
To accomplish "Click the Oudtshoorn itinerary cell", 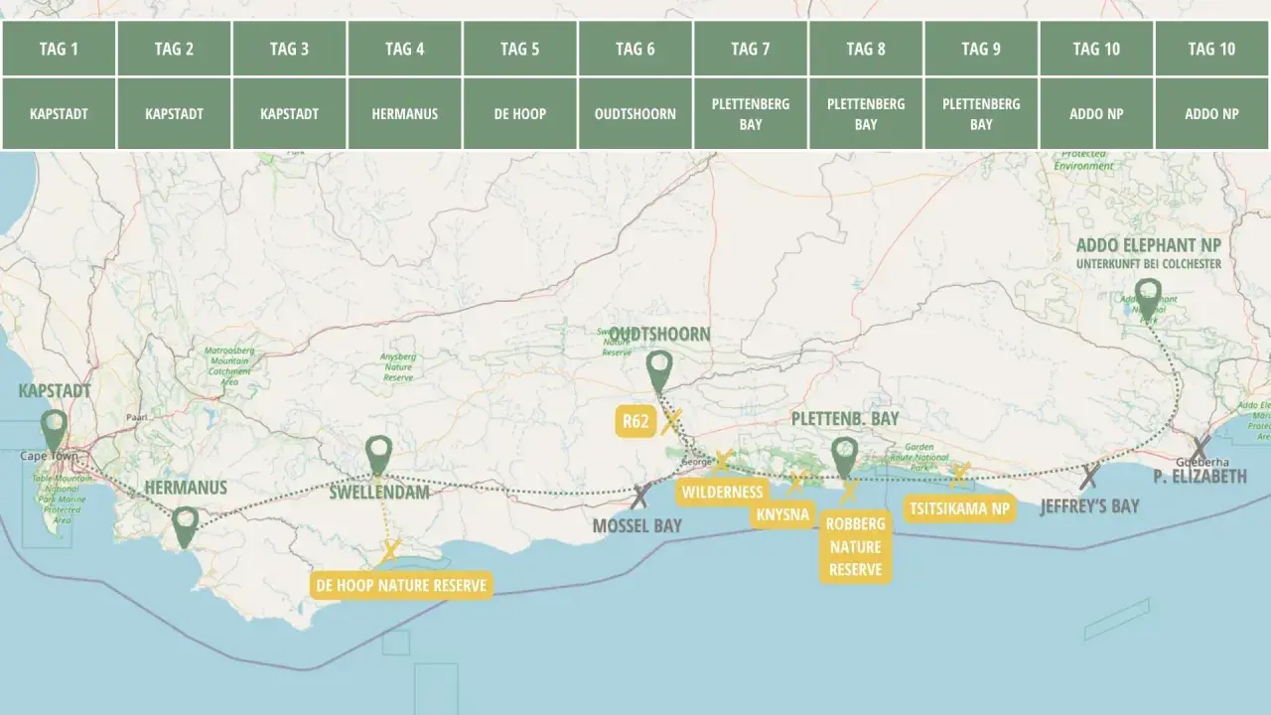I will click(635, 113).
